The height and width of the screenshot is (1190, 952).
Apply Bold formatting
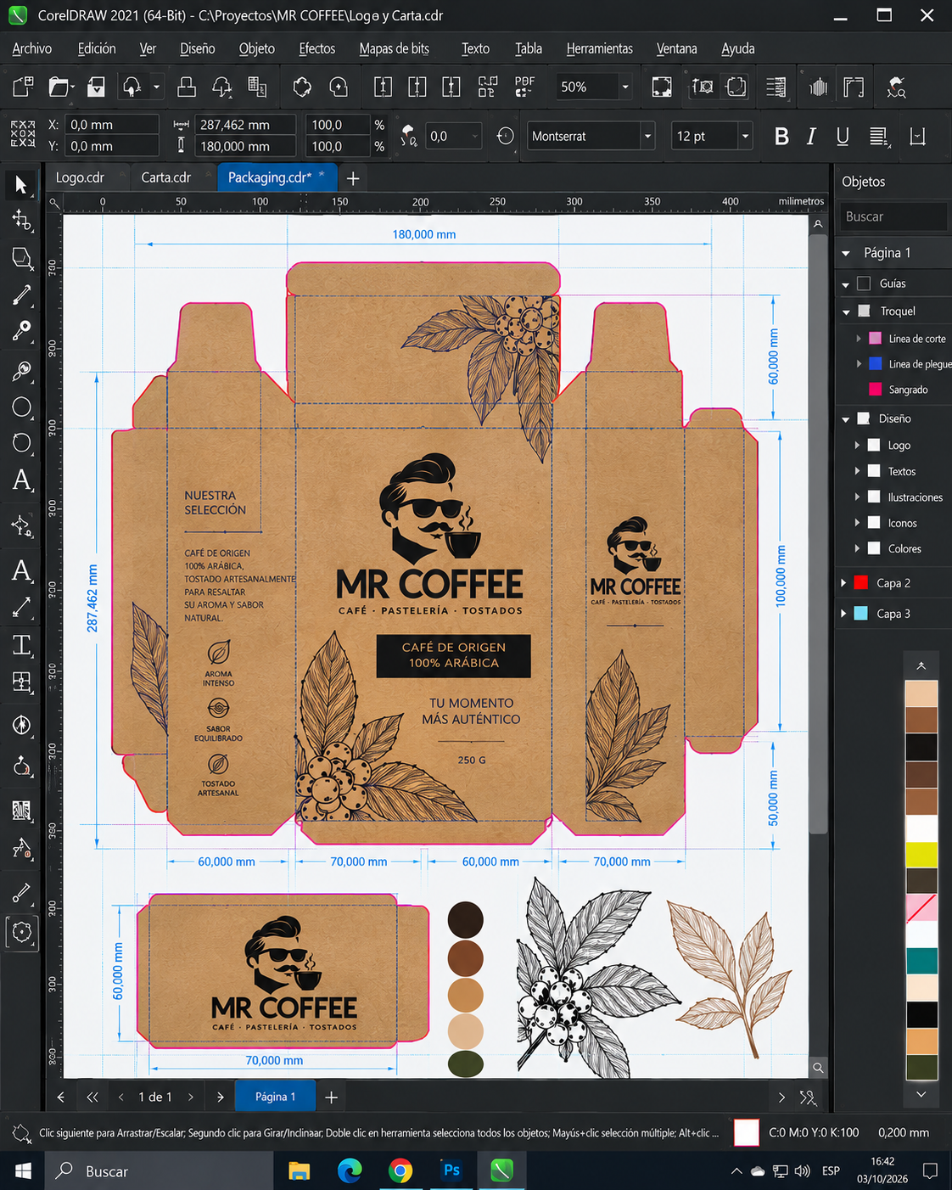coord(781,136)
